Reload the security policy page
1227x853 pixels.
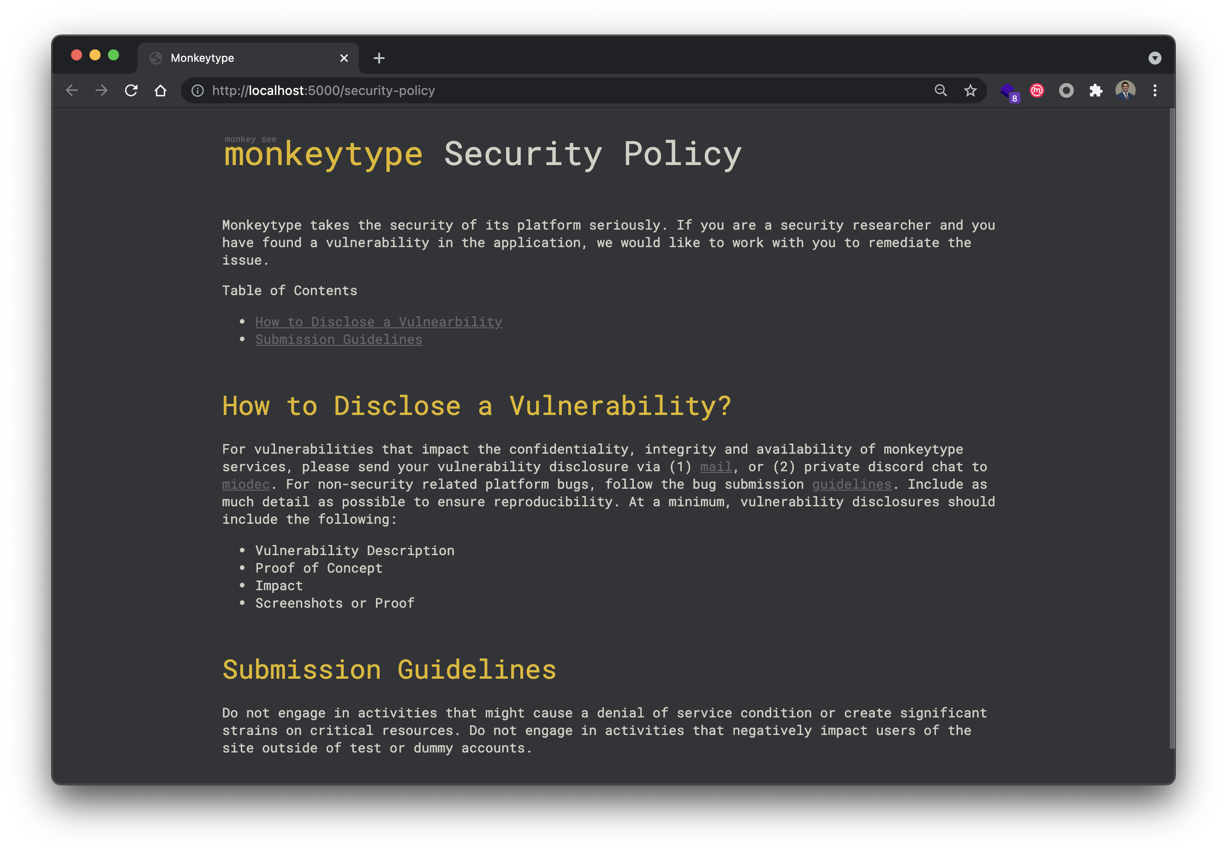coord(131,90)
